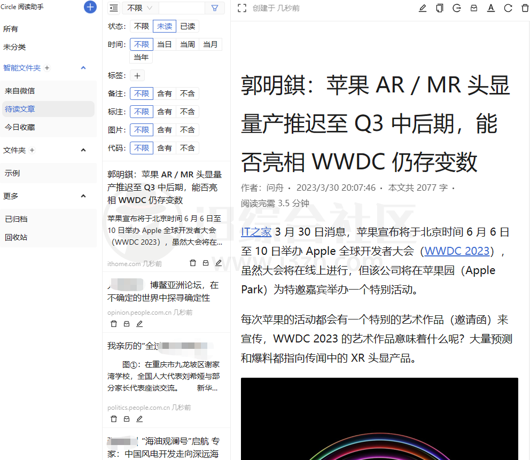Image resolution: width=530 pixels, height=460 pixels.
Task: Add a tag with 标签 plus button
Action: (137, 76)
